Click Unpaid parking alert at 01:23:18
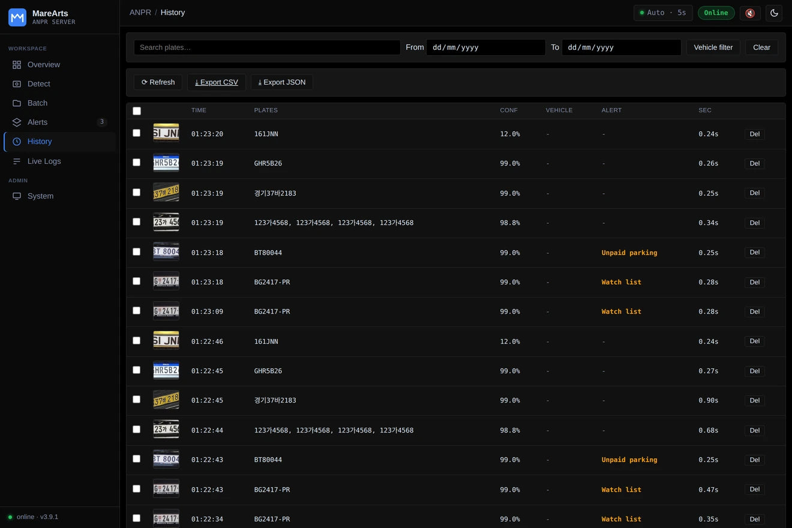This screenshot has height=528, width=792. 629,253
